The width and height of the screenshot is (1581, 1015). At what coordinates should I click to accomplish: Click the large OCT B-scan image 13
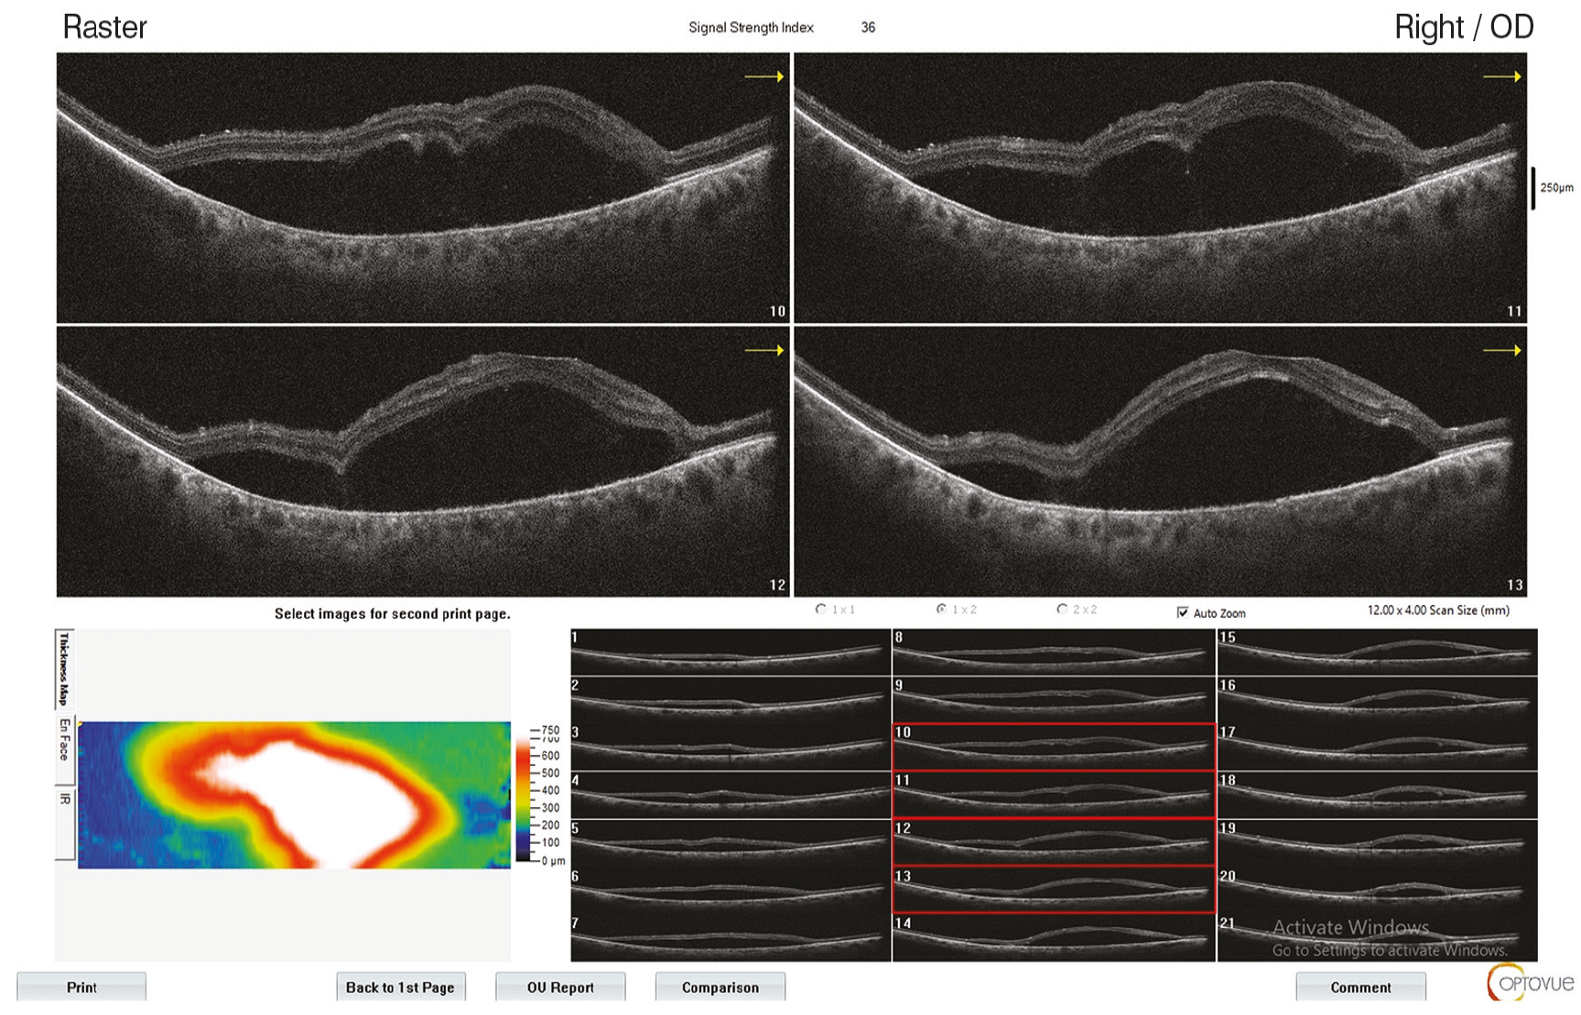1160,461
